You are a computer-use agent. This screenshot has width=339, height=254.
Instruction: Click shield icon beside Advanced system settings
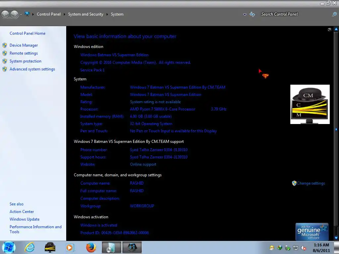pyautogui.click(x=5, y=69)
